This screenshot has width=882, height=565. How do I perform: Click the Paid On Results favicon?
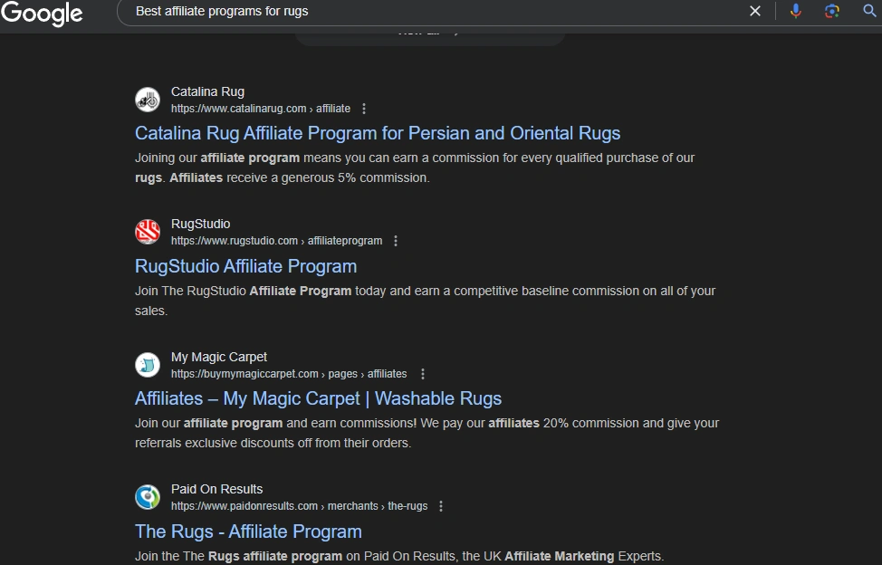pyautogui.click(x=148, y=497)
